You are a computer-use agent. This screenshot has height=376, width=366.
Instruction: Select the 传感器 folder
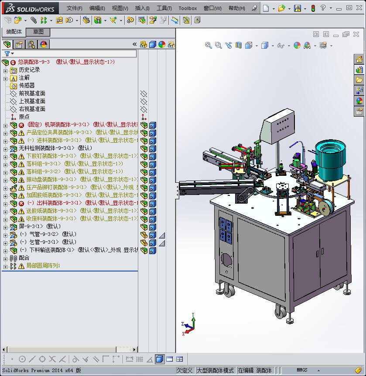pyautogui.click(x=27, y=85)
